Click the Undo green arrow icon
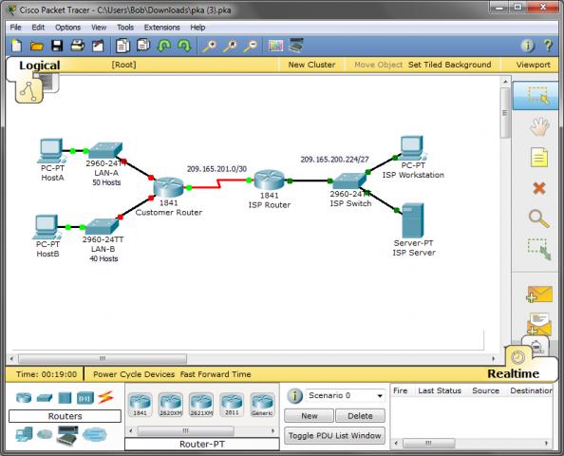 tap(164, 46)
